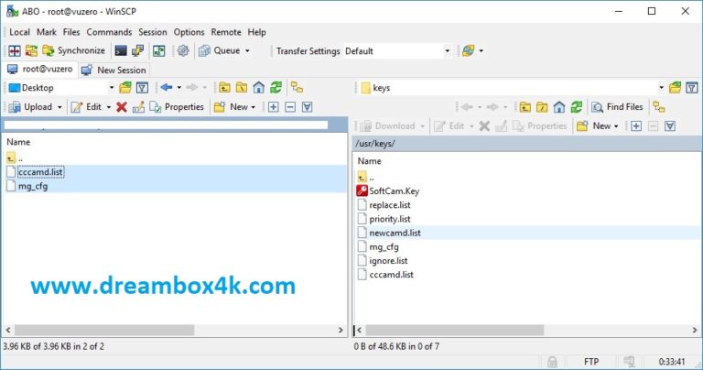Image resolution: width=703 pixels, height=370 pixels.
Task: Open in PuTTY icon
Action: (137, 50)
